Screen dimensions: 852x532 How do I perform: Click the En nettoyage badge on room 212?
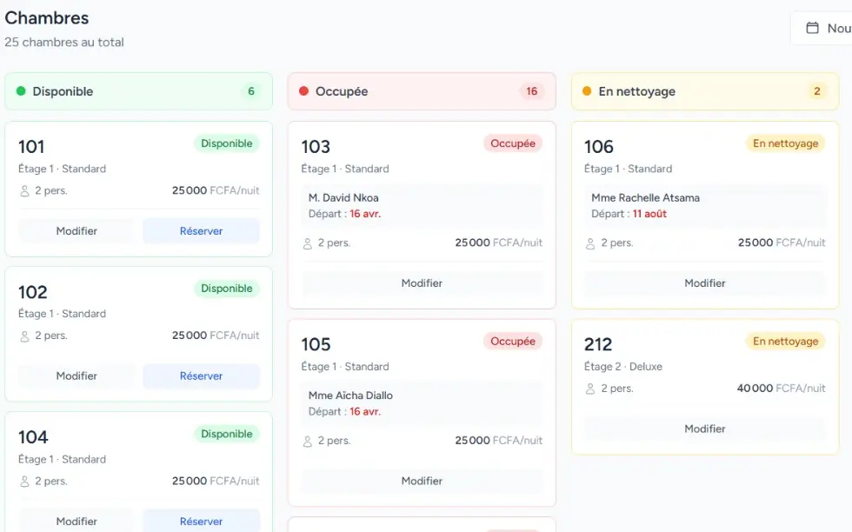coord(785,342)
